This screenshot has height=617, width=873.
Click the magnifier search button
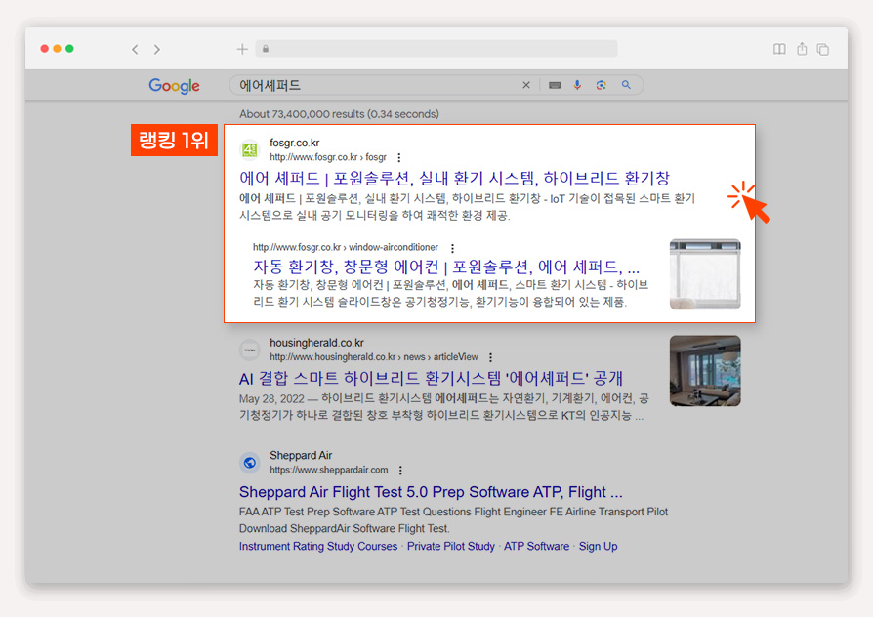tap(626, 85)
